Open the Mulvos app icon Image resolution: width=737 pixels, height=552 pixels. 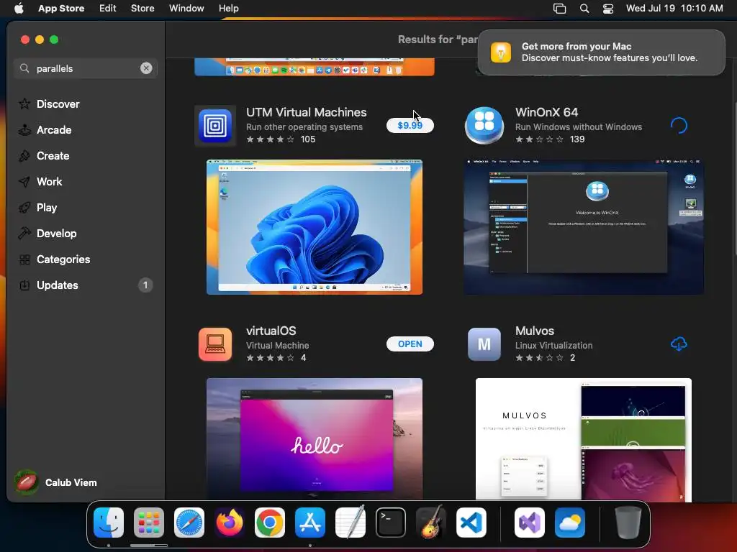click(484, 344)
